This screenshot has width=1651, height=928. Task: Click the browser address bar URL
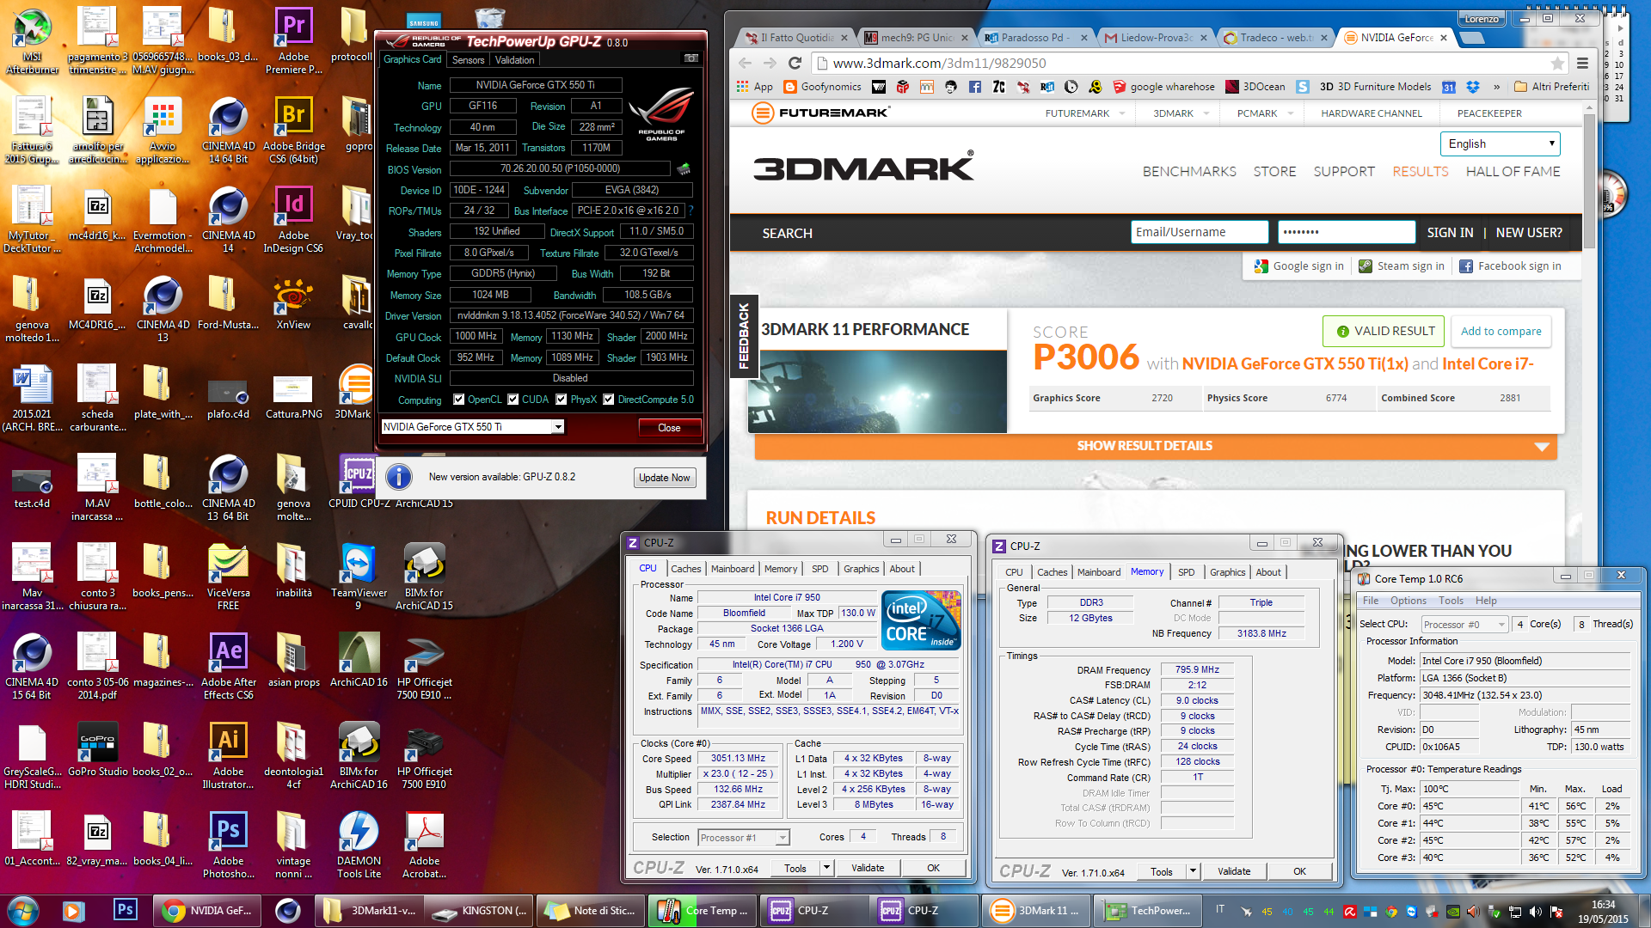click(939, 63)
